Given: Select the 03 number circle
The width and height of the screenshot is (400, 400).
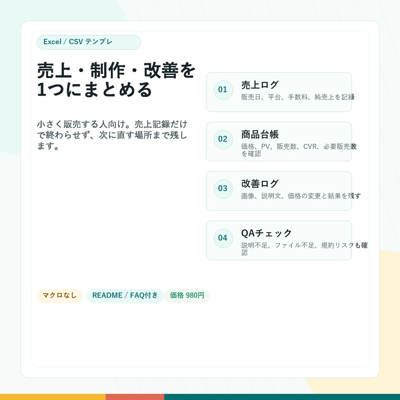Looking at the screenshot, I should click(223, 189).
